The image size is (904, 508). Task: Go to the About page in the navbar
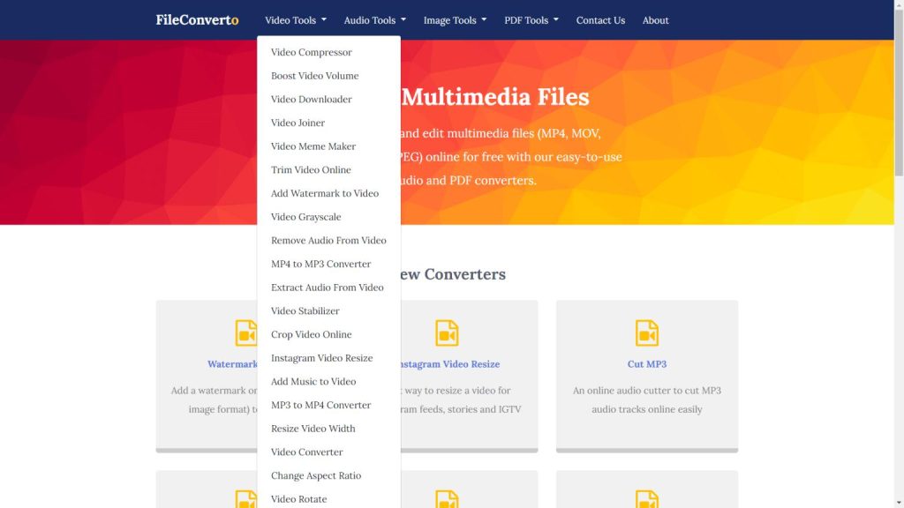[655, 20]
